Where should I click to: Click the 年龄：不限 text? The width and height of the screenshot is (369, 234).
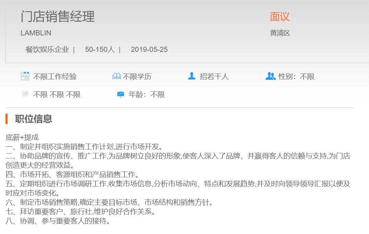click(x=147, y=95)
